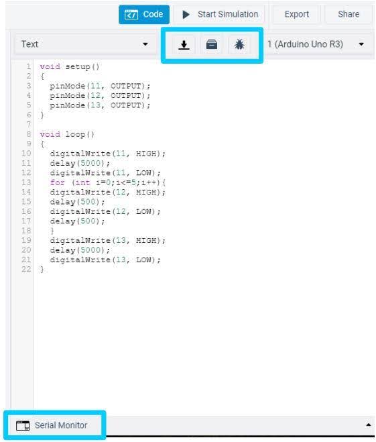Expand the Serial Monitor panel arrow
The image size is (376, 442).
(x=368, y=425)
